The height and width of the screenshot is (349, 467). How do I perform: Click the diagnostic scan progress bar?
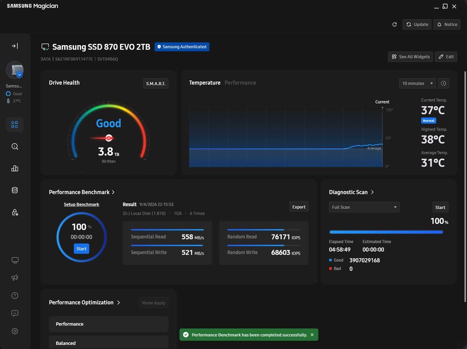tap(386, 232)
